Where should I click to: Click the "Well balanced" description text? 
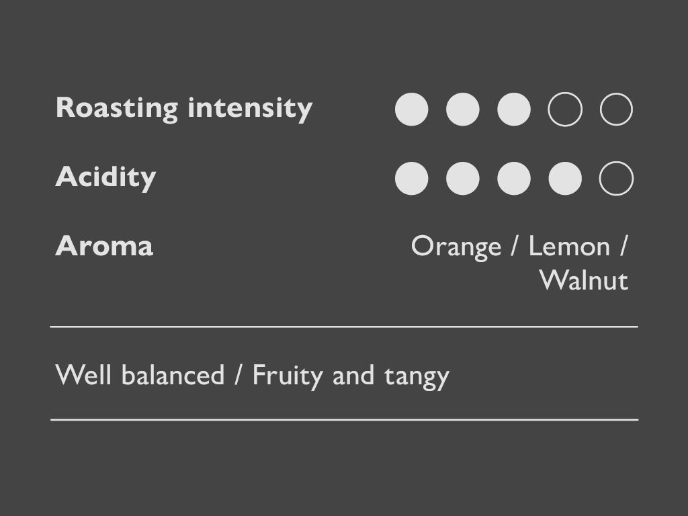(140, 375)
